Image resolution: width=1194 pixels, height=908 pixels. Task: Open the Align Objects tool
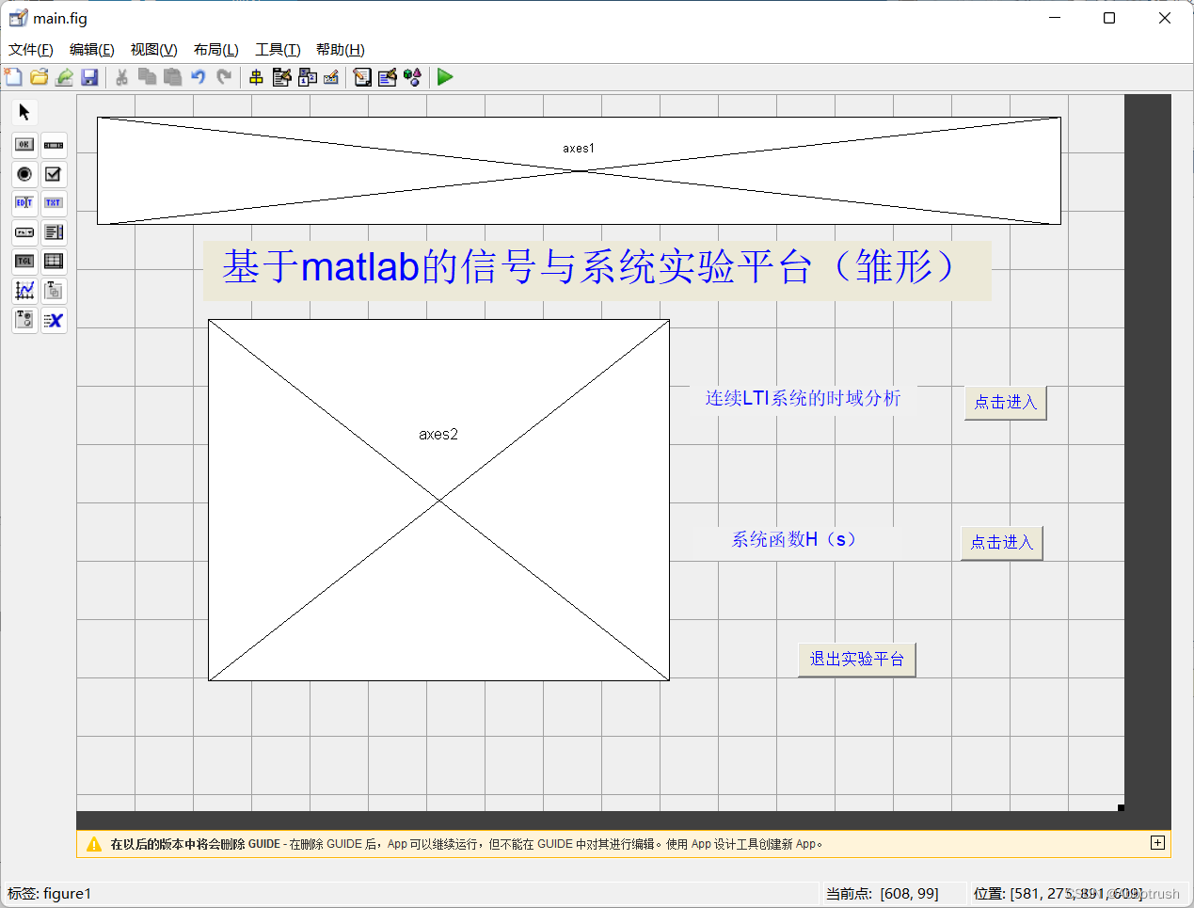256,77
